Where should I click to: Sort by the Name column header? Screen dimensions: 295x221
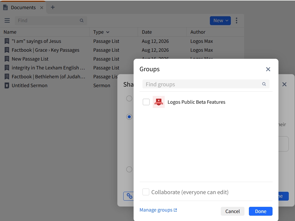click(x=10, y=32)
